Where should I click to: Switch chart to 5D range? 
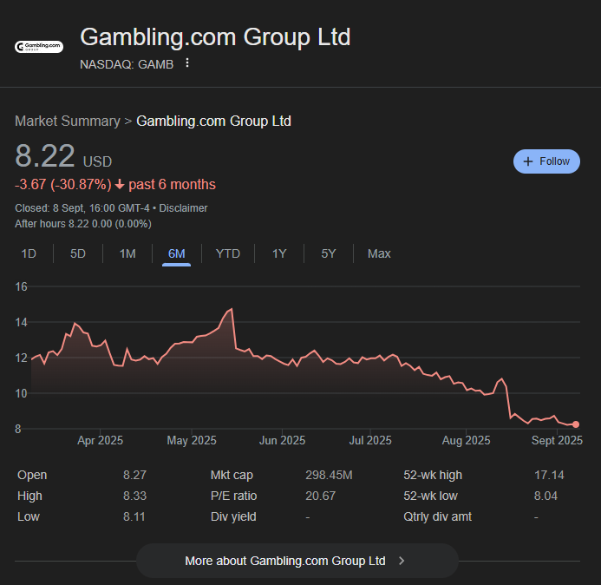click(x=78, y=253)
